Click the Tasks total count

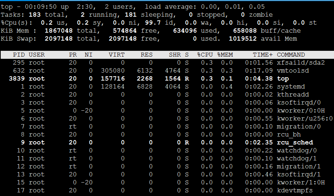[x=35, y=15]
